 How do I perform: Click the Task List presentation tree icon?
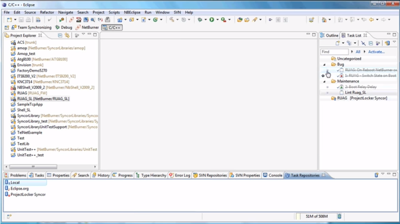click(349, 43)
